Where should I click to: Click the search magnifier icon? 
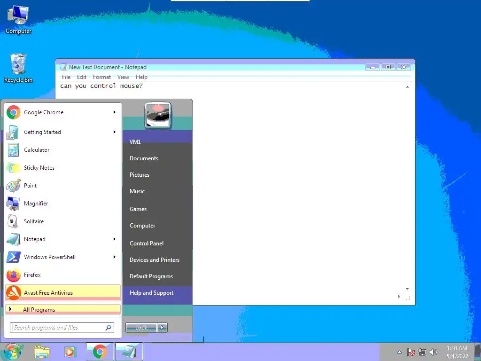point(109,328)
